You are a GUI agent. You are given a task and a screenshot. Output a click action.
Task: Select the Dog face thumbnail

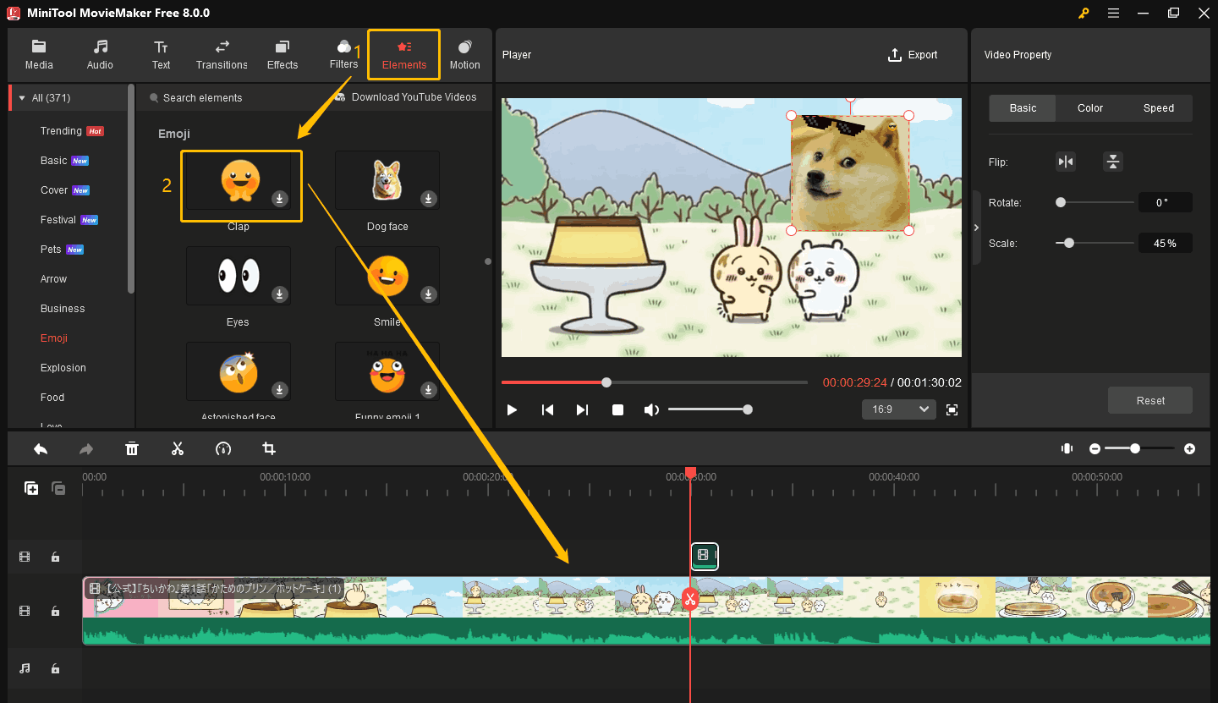[x=387, y=180]
